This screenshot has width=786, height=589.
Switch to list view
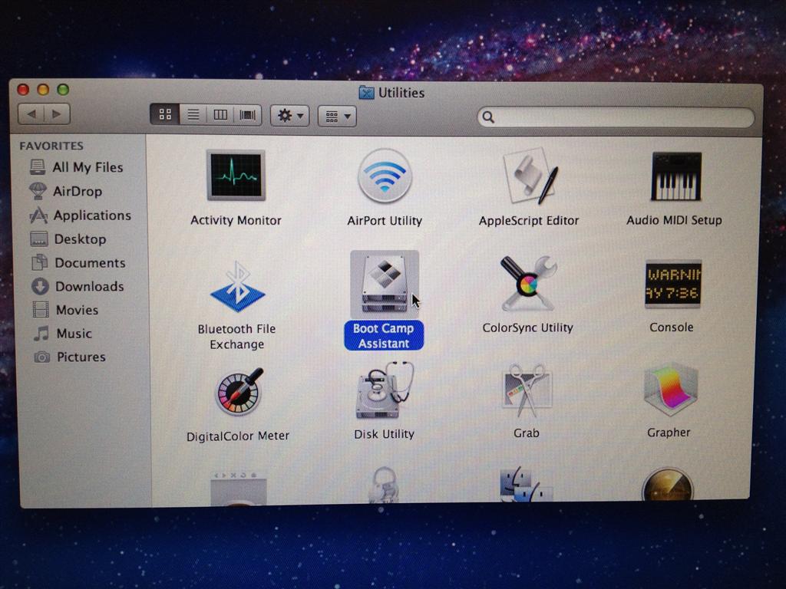pos(193,115)
